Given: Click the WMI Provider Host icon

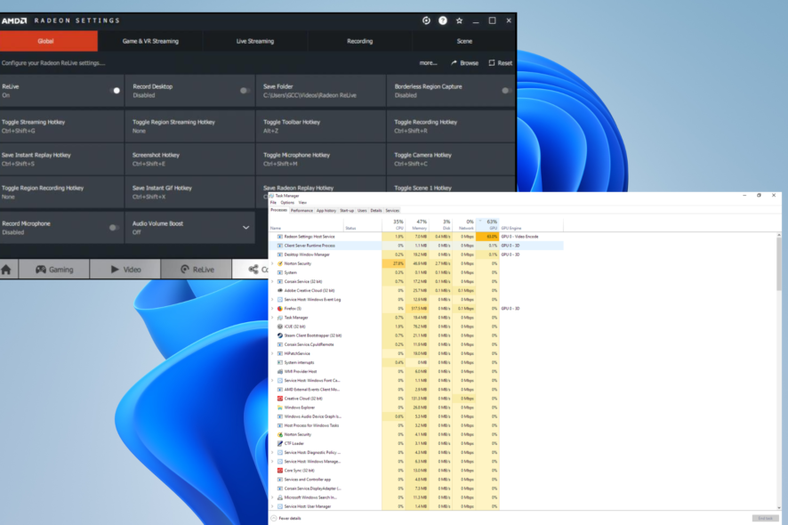Looking at the screenshot, I should [x=280, y=371].
